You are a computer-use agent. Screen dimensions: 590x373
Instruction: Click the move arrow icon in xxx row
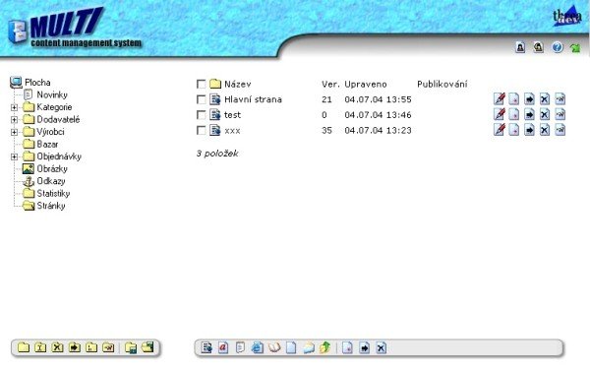coord(529,130)
